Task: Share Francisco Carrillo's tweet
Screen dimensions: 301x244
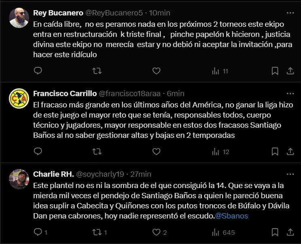Action: pyautogui.click(x=290, y=152)
